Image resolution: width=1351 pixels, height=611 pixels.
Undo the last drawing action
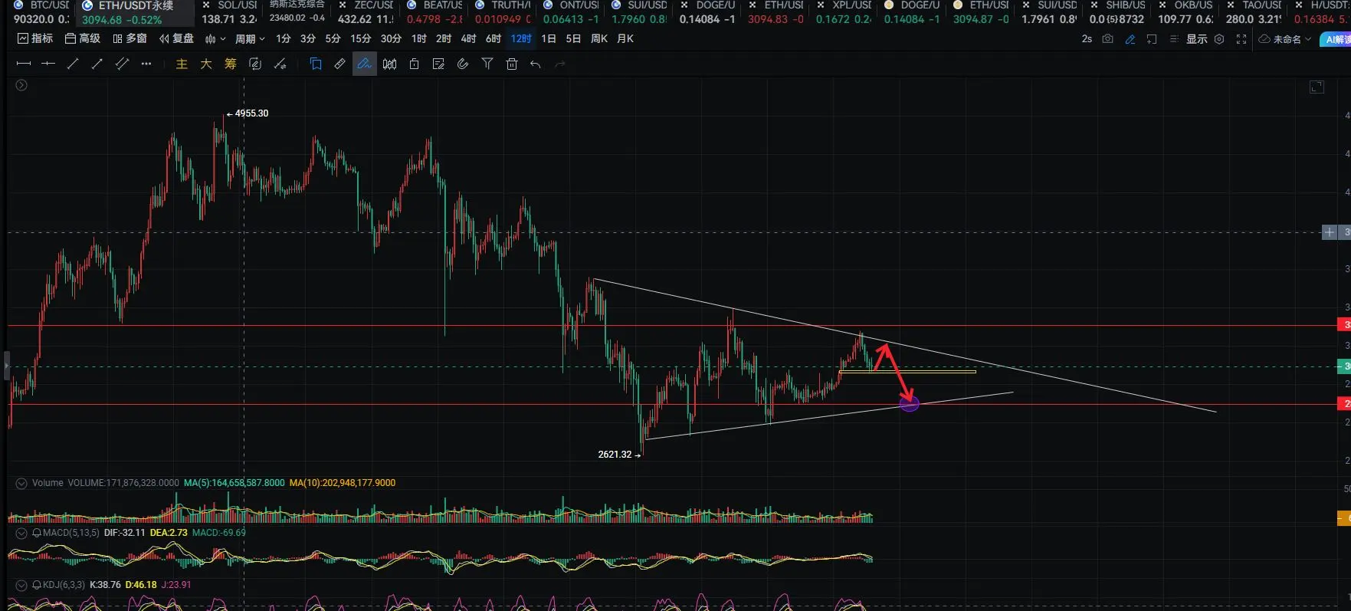pos(536,64)
